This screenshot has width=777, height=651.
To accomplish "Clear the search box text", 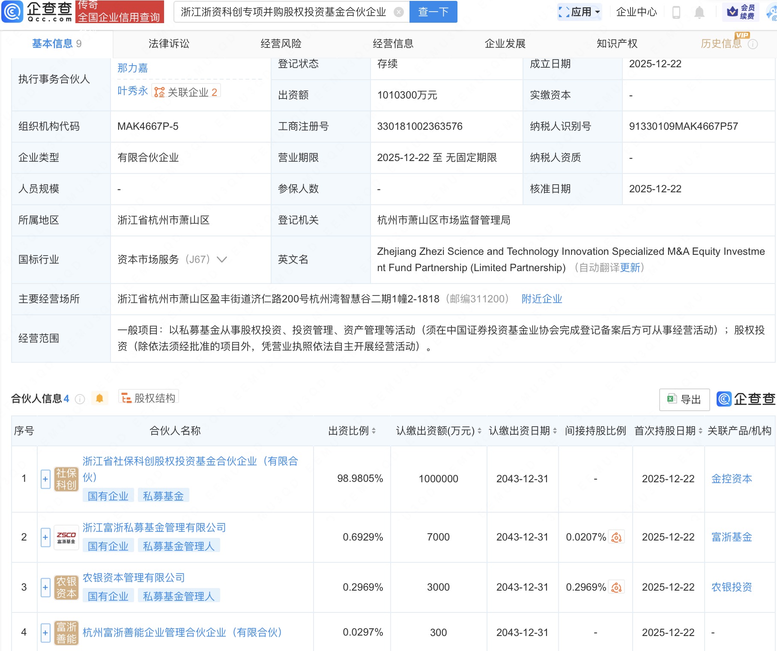I will click(x=398, y=12).
